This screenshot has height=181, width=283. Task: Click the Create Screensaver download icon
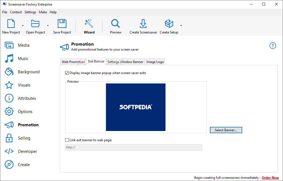click(x=143, y=23)
